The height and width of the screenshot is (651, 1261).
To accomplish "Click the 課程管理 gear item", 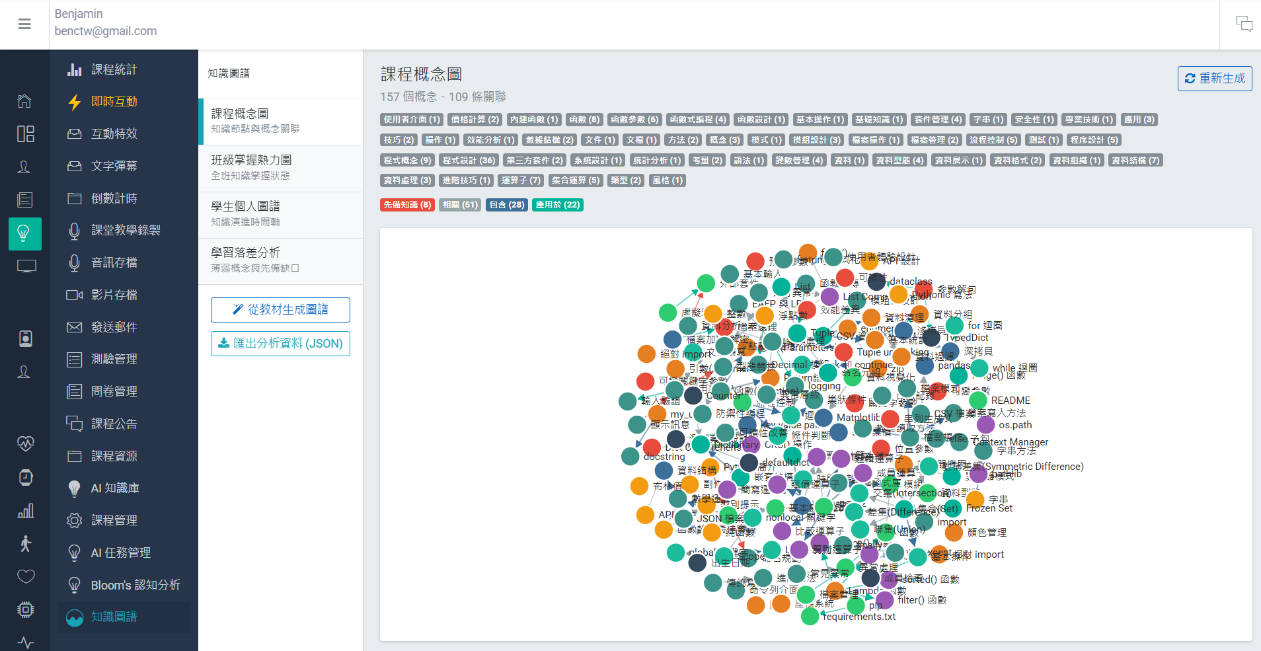I will 114,520.
